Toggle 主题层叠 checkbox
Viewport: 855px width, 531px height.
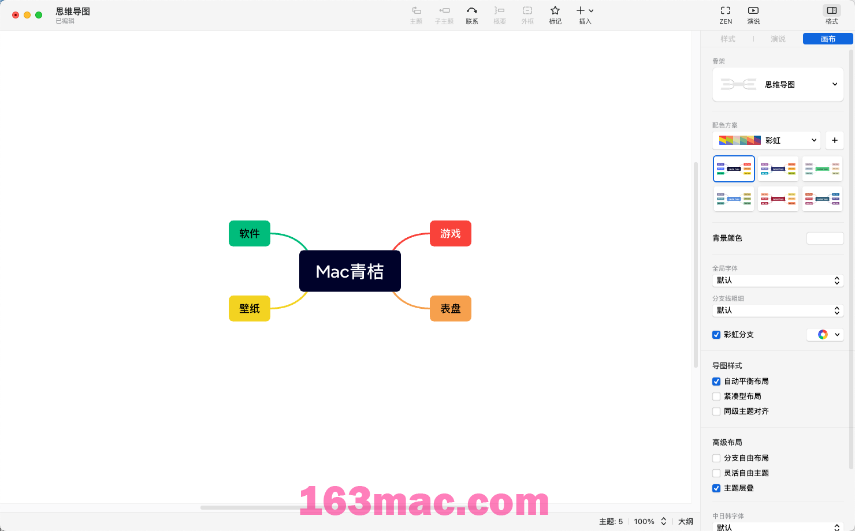pyautogui.click(x=716, y=488)
